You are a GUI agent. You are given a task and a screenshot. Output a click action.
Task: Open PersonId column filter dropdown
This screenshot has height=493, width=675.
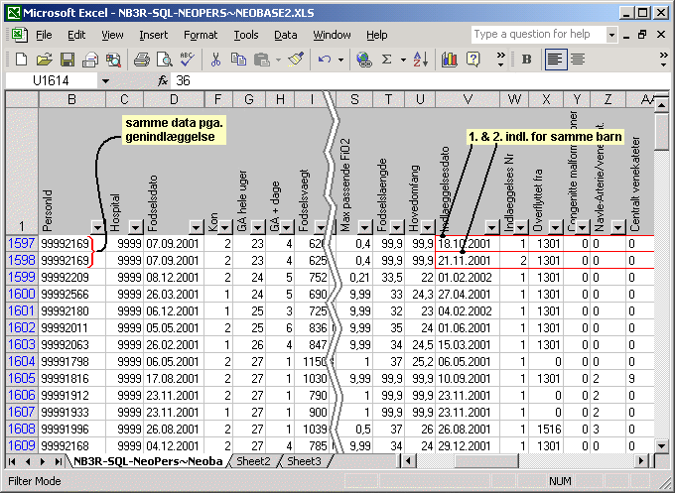98,227
